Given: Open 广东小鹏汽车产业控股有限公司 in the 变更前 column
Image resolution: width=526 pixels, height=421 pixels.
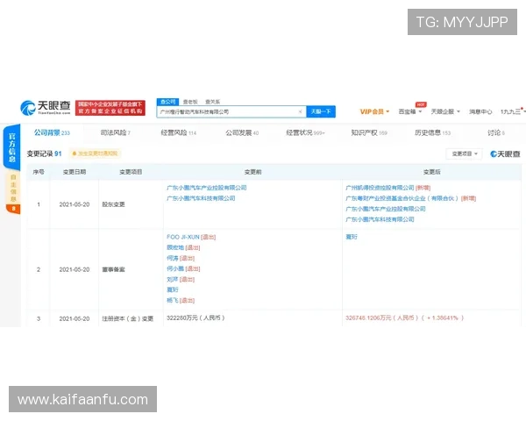Looking at the screenshot, I should point(207,188).
